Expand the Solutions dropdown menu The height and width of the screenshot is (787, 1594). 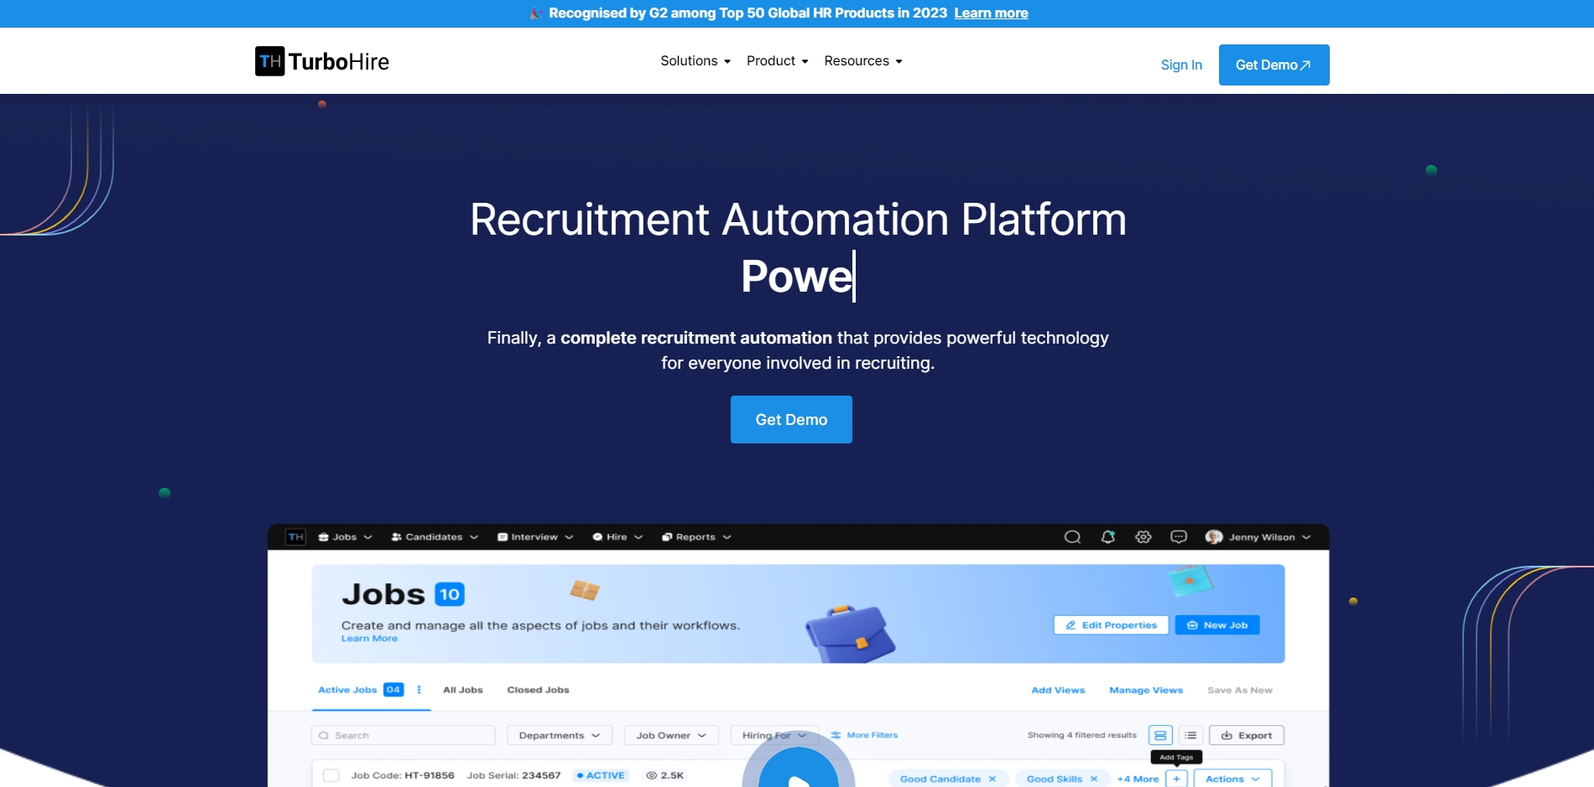coord(695,61)
